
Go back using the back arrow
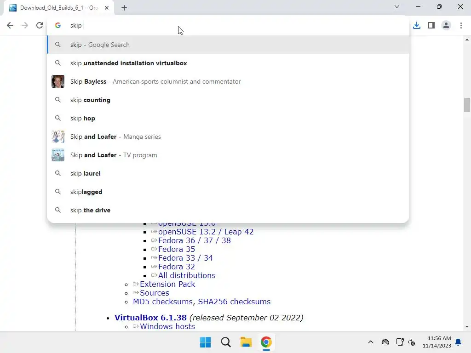tap(10, 25)
